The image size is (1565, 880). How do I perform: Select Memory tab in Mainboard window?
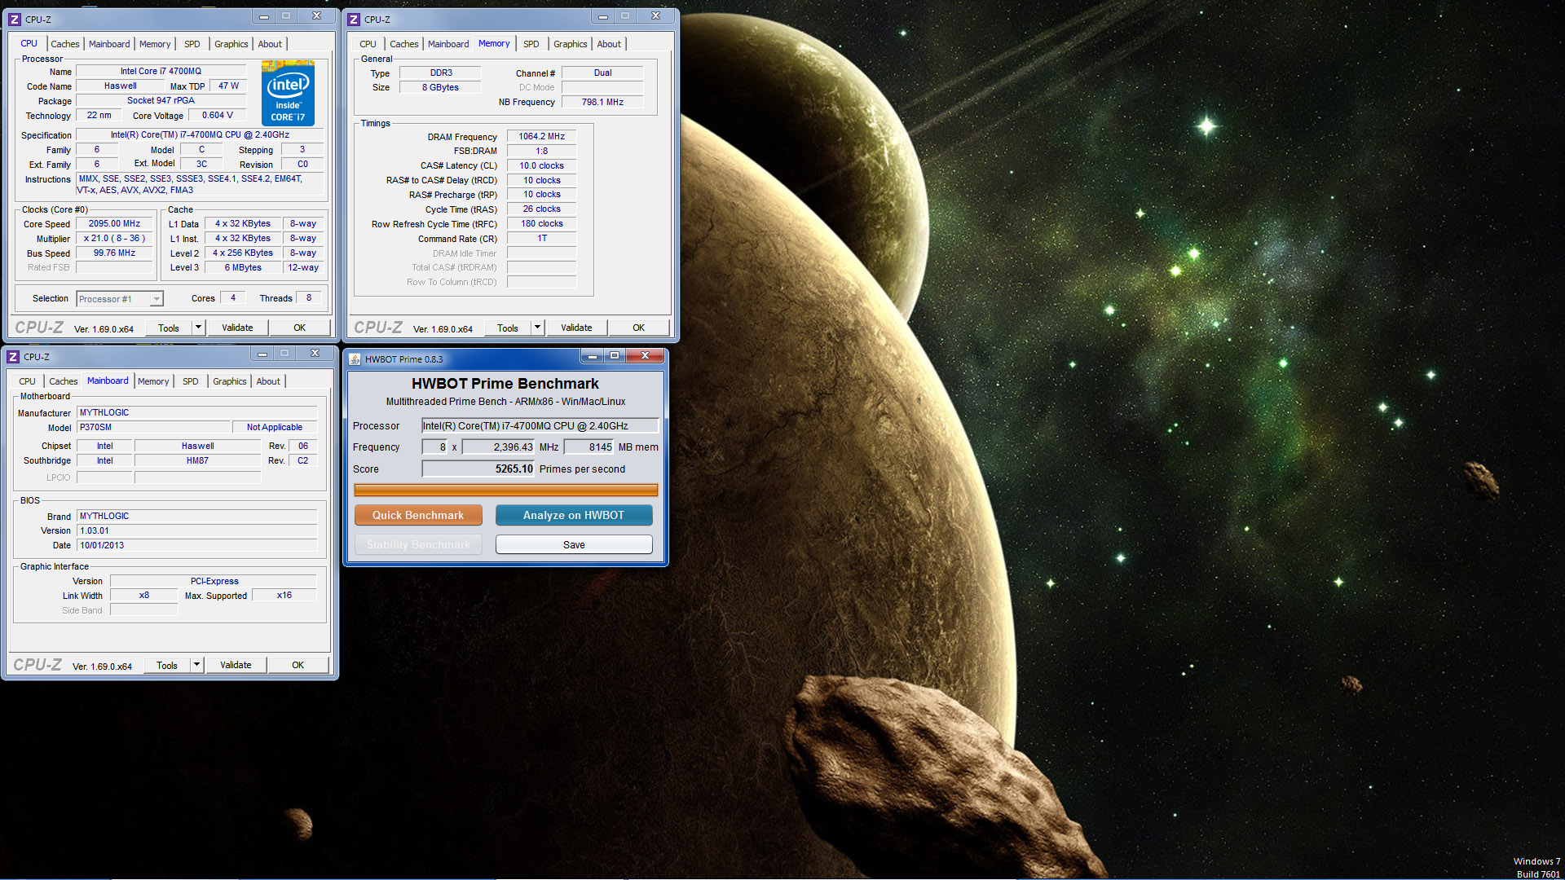(x=153, y=381)
